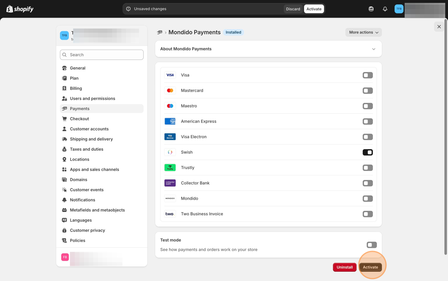The image size is (448, 281).
Task: Click the Plan icon in sidebar
Action: click(x=64, y=78)
